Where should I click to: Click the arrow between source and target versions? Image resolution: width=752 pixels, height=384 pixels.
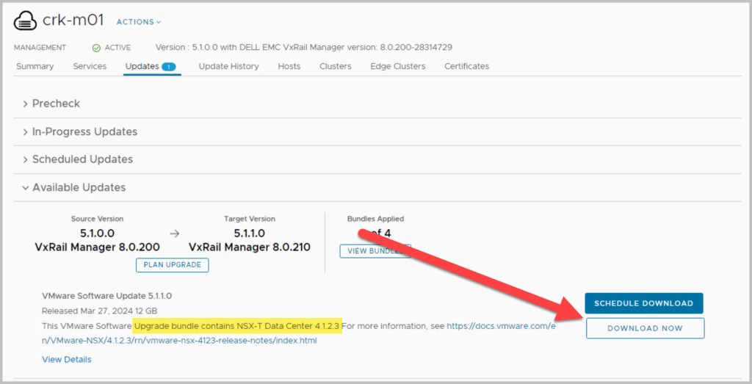pyautogui.click(x=174, y=233)
